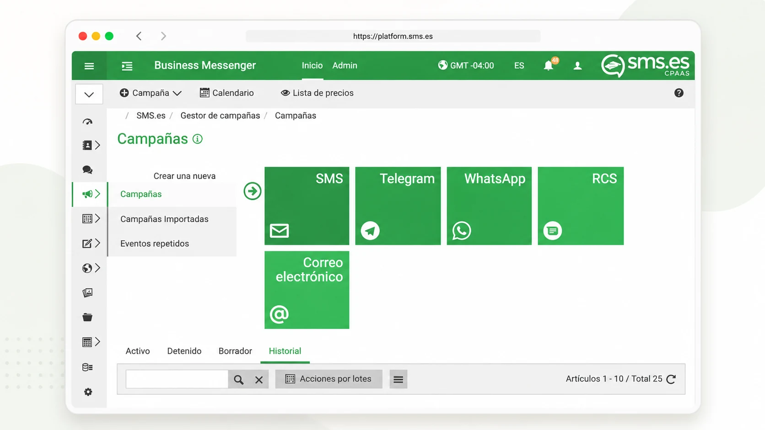Open the database list sidebar icon

coord(87,367)
